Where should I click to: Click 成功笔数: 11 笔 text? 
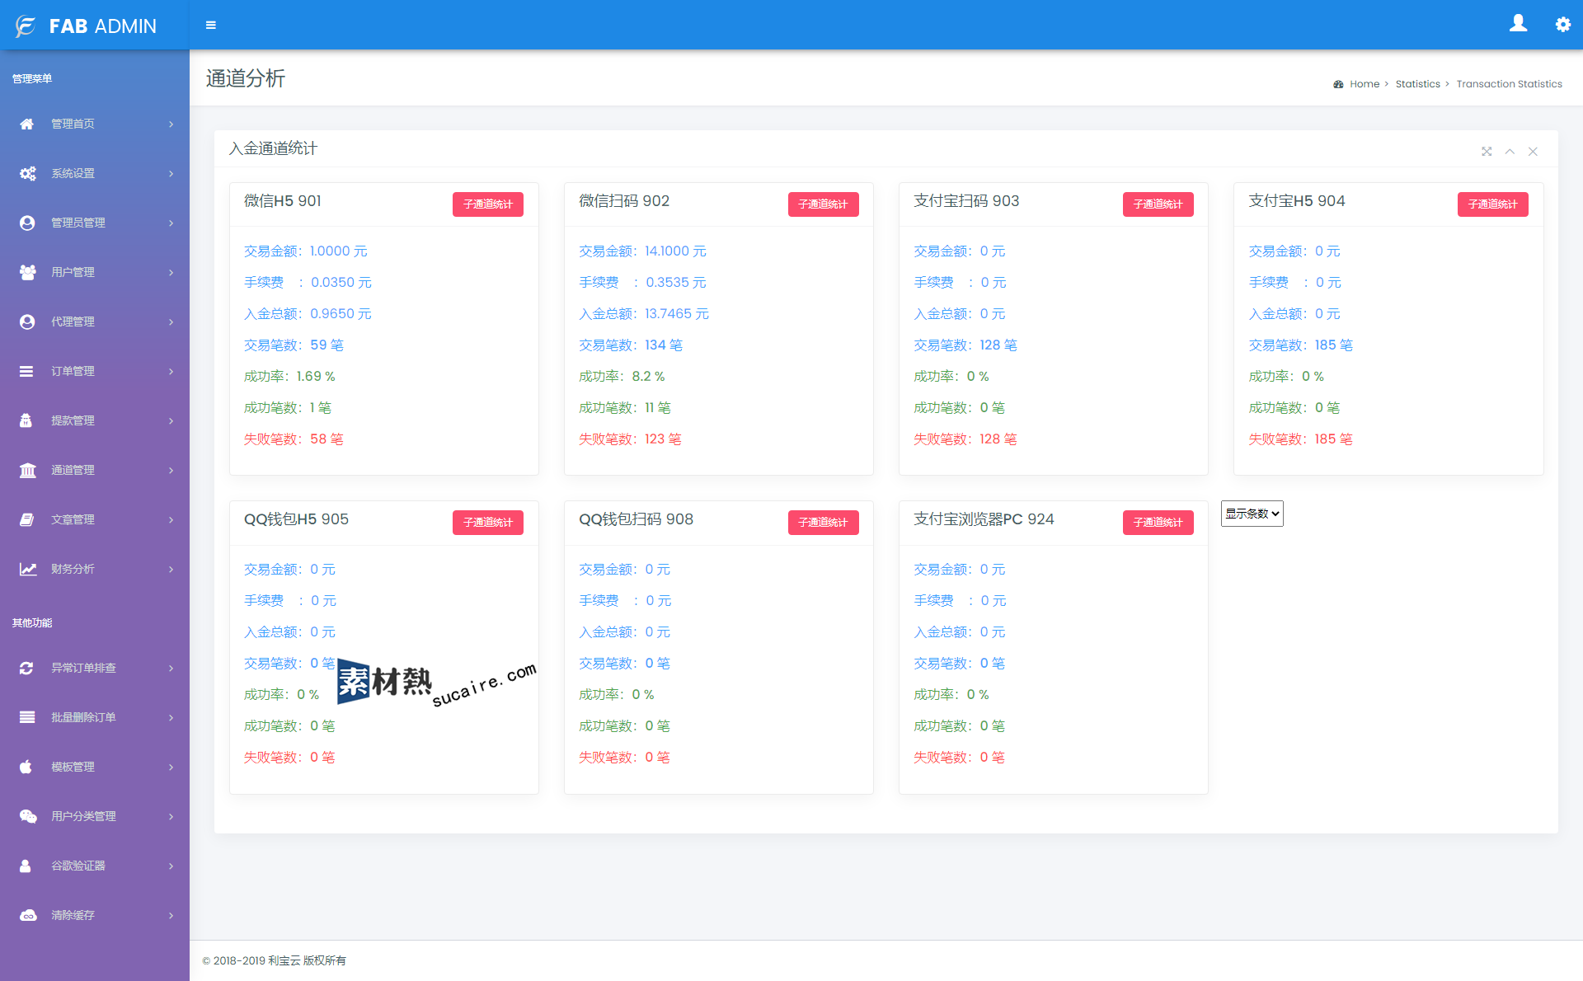pos(625,408)
